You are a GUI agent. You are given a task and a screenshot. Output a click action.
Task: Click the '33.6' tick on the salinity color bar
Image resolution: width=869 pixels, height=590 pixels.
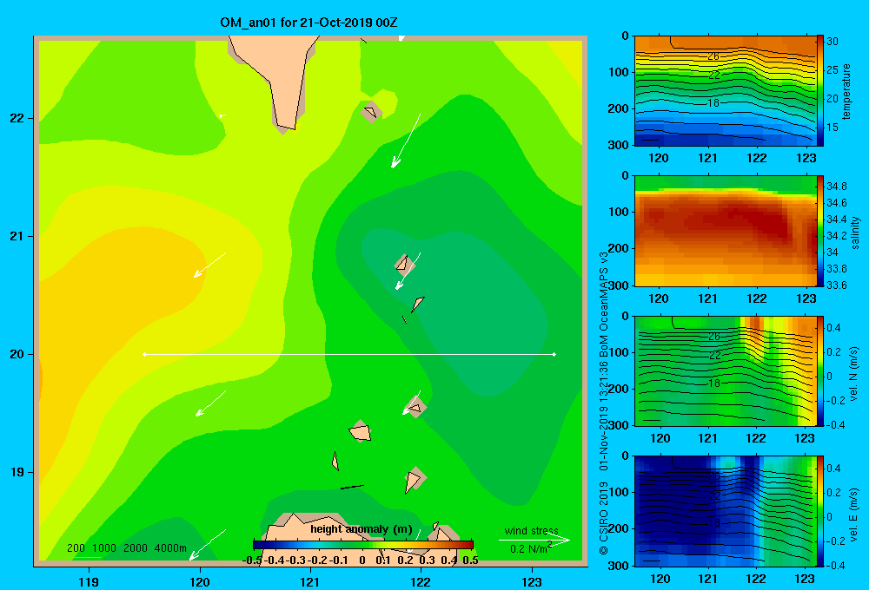click(x=836, y=285)
